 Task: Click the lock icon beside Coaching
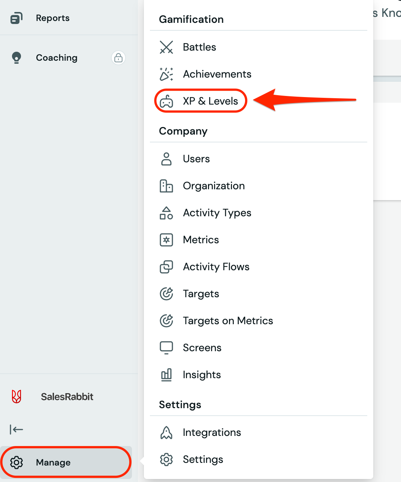tap(118, 58)
